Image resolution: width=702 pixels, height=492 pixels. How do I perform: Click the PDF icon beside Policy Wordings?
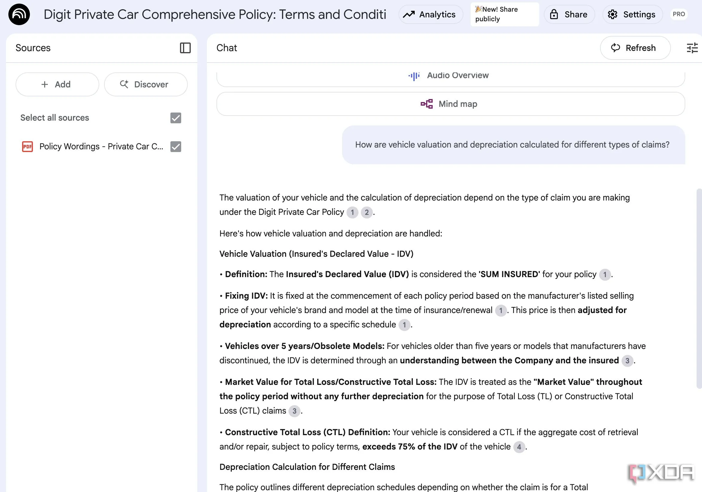click(28, 147)
